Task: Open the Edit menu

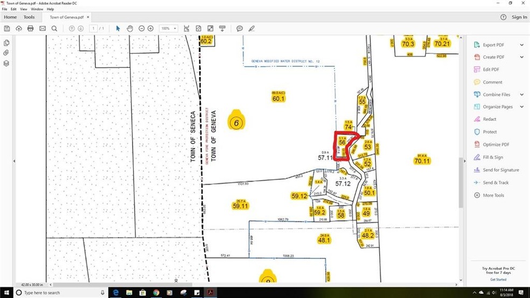Action: 13,9
